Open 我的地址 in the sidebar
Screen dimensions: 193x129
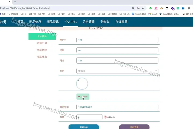pyautogui.click(x=42, y=50)
